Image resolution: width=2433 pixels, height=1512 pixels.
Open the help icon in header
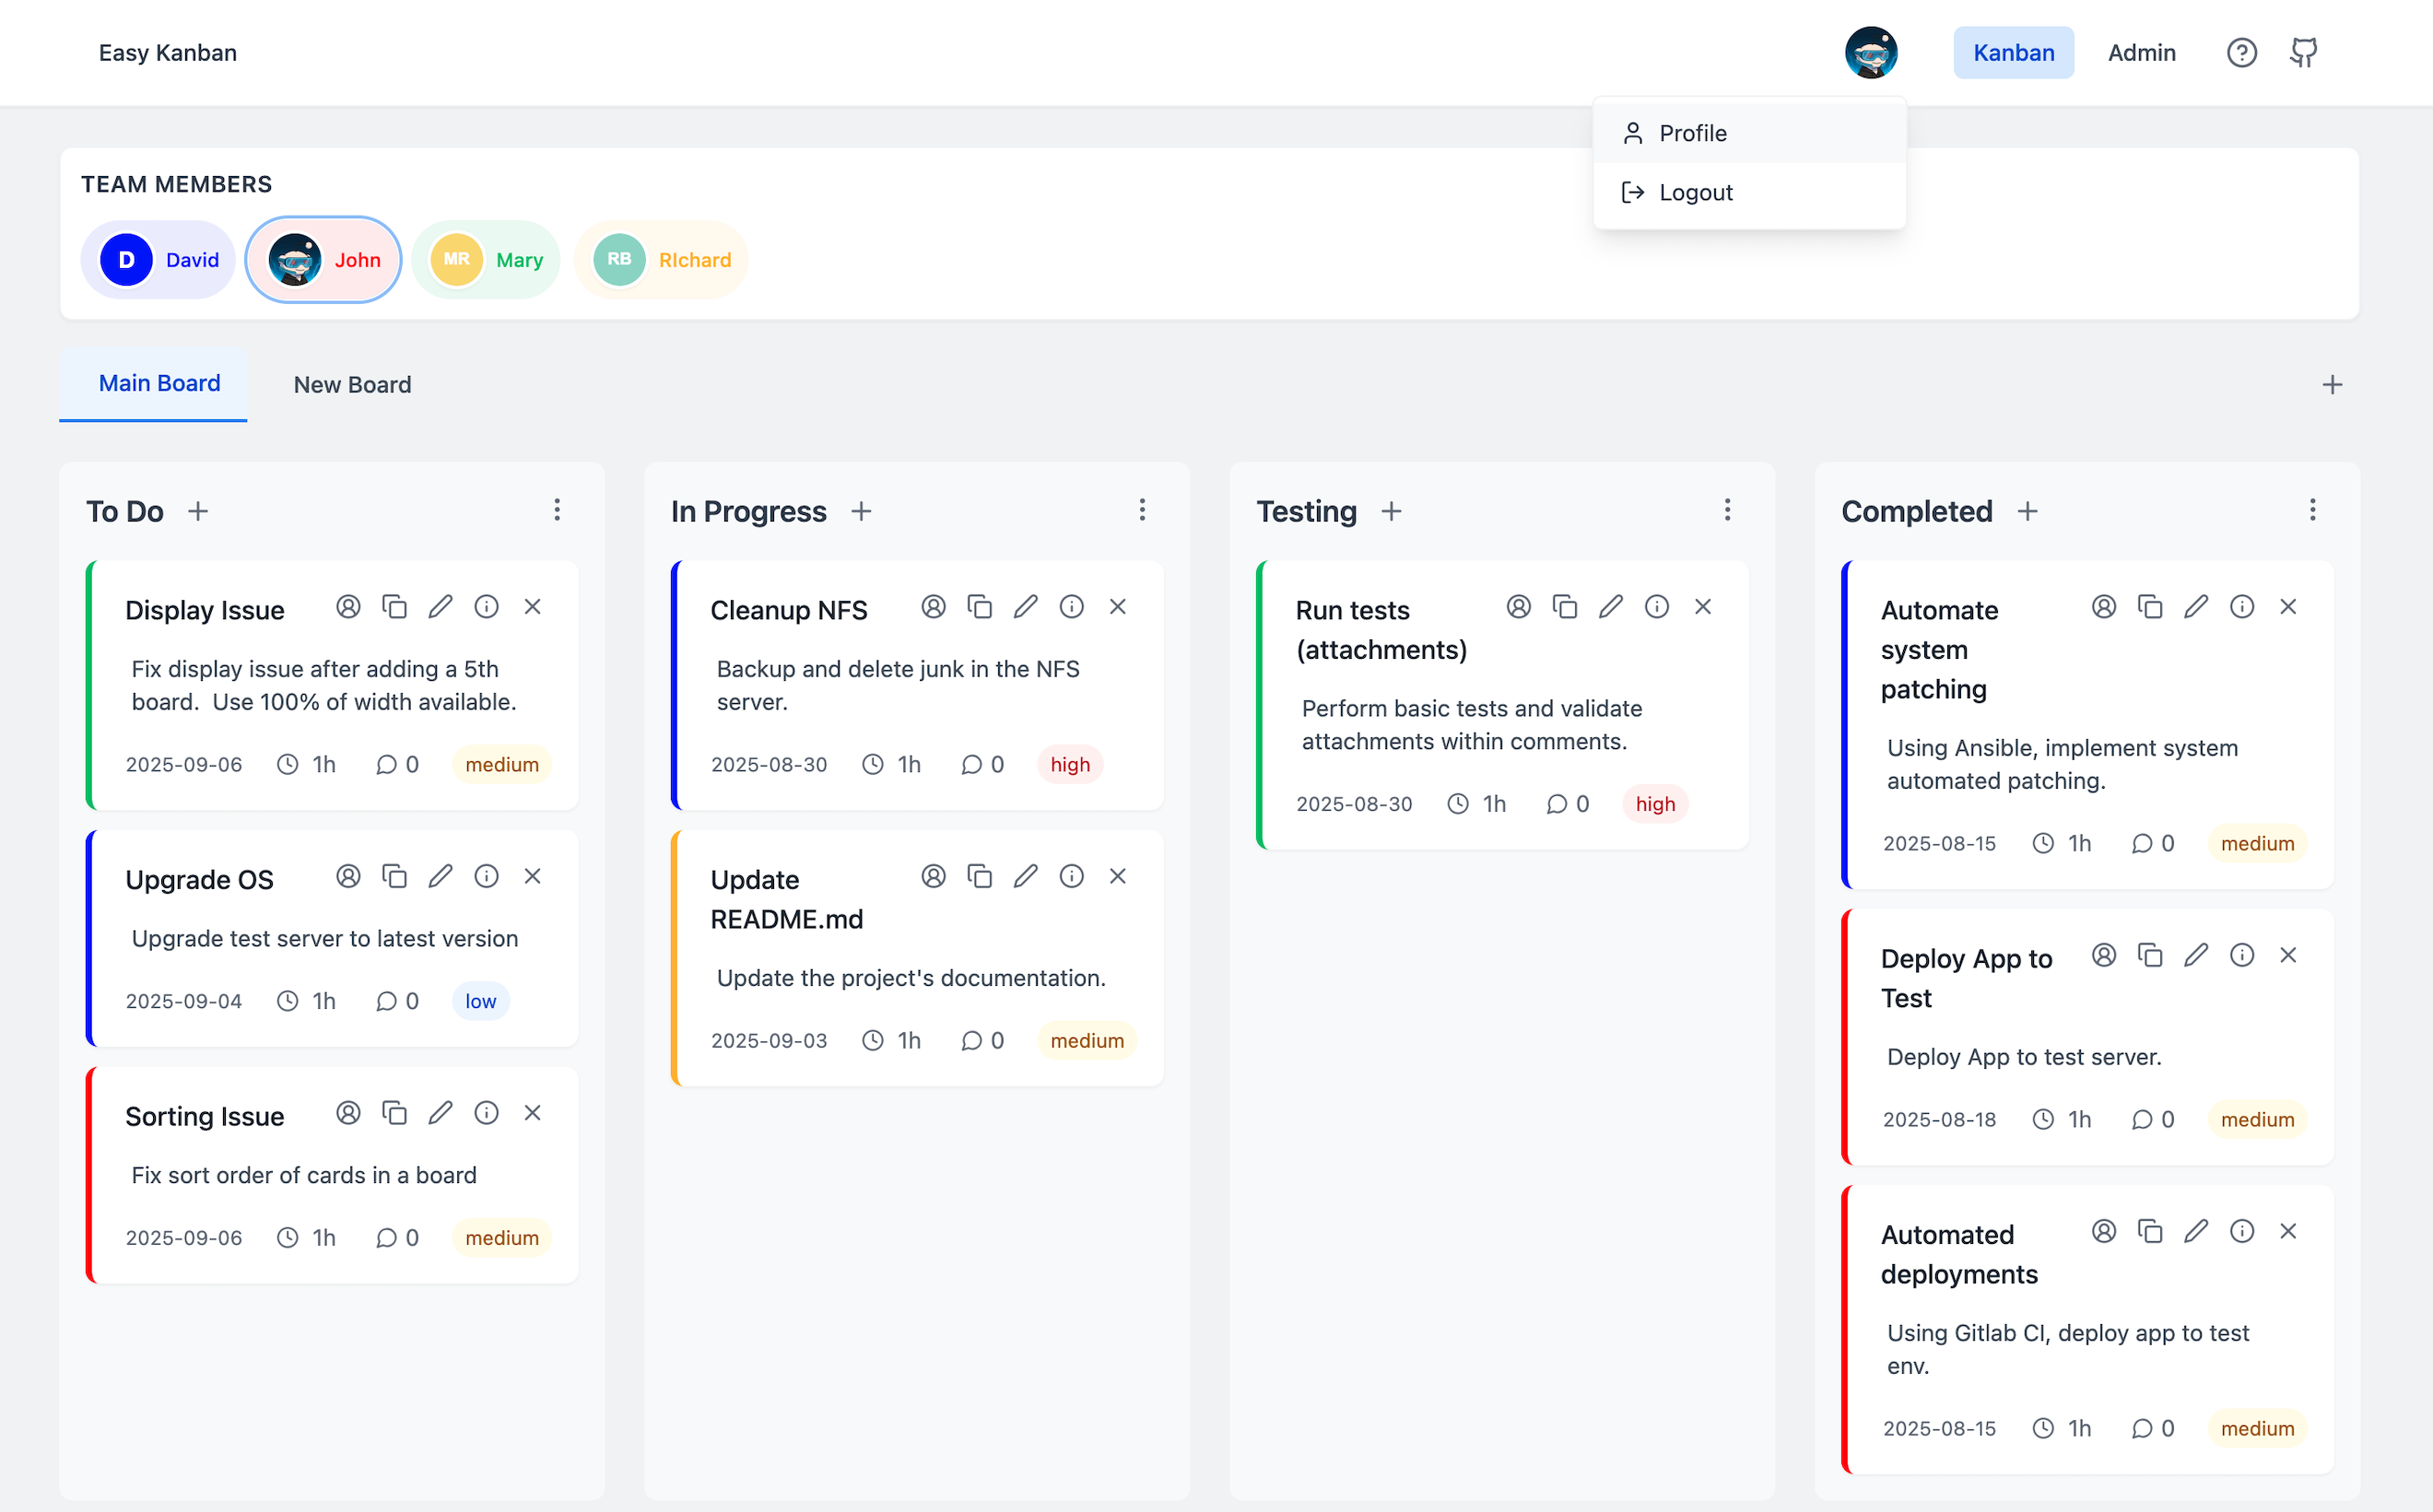point(2242,52)
